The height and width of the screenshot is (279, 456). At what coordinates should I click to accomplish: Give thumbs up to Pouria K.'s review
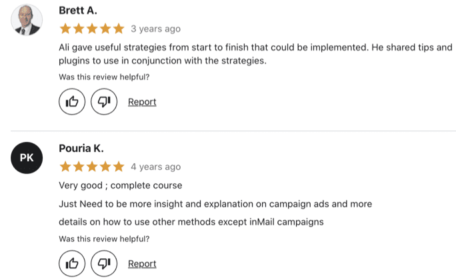point(72,263)
